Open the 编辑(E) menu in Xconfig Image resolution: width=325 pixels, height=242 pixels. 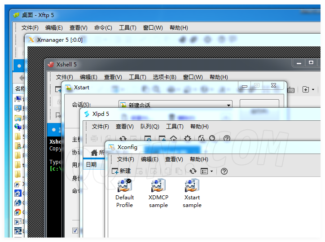pos(149,159)
